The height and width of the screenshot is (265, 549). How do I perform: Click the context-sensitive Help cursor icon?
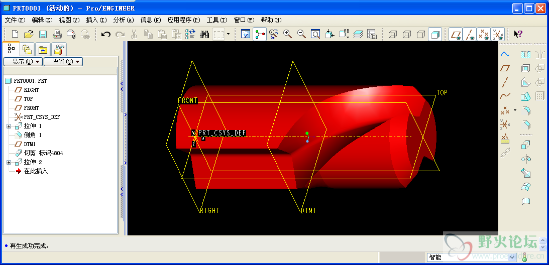pyautogui.click(x=518, y=34)
